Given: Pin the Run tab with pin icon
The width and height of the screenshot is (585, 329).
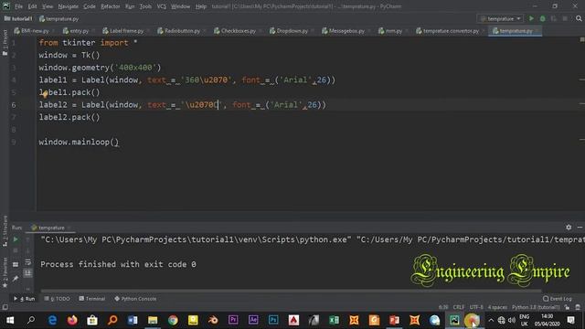Looking at the screenshot, I should (x=16, y=278).
